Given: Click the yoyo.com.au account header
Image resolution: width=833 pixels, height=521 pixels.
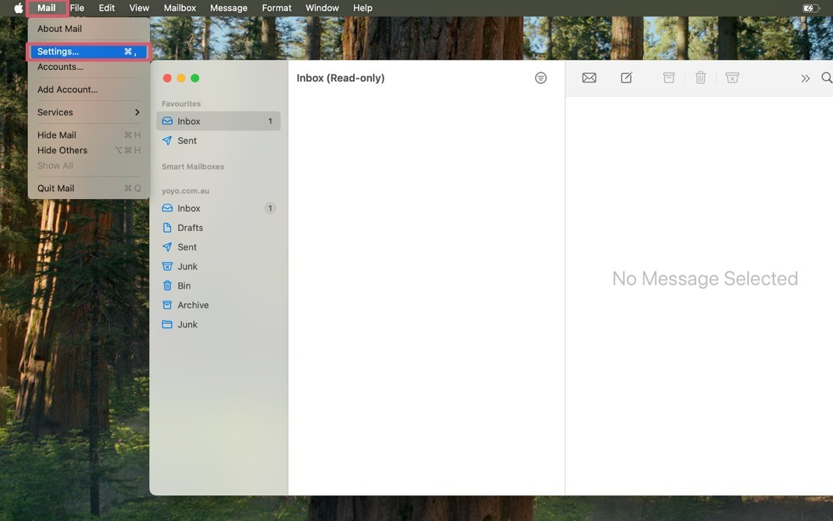Looking at the screenshot, I should tap(185, 191).
